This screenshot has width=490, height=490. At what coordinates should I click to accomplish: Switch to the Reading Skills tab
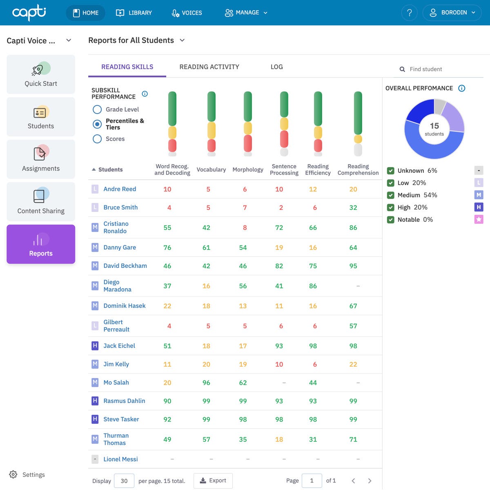coord(127,67)
